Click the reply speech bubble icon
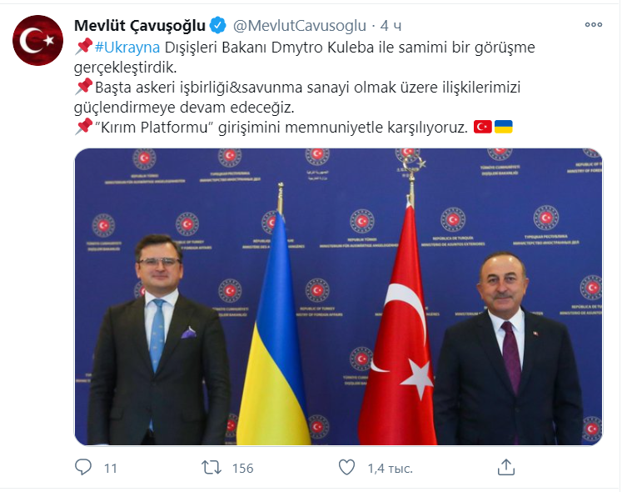The height and width of the screenshot is (492, 622). (x=83, y=467)
